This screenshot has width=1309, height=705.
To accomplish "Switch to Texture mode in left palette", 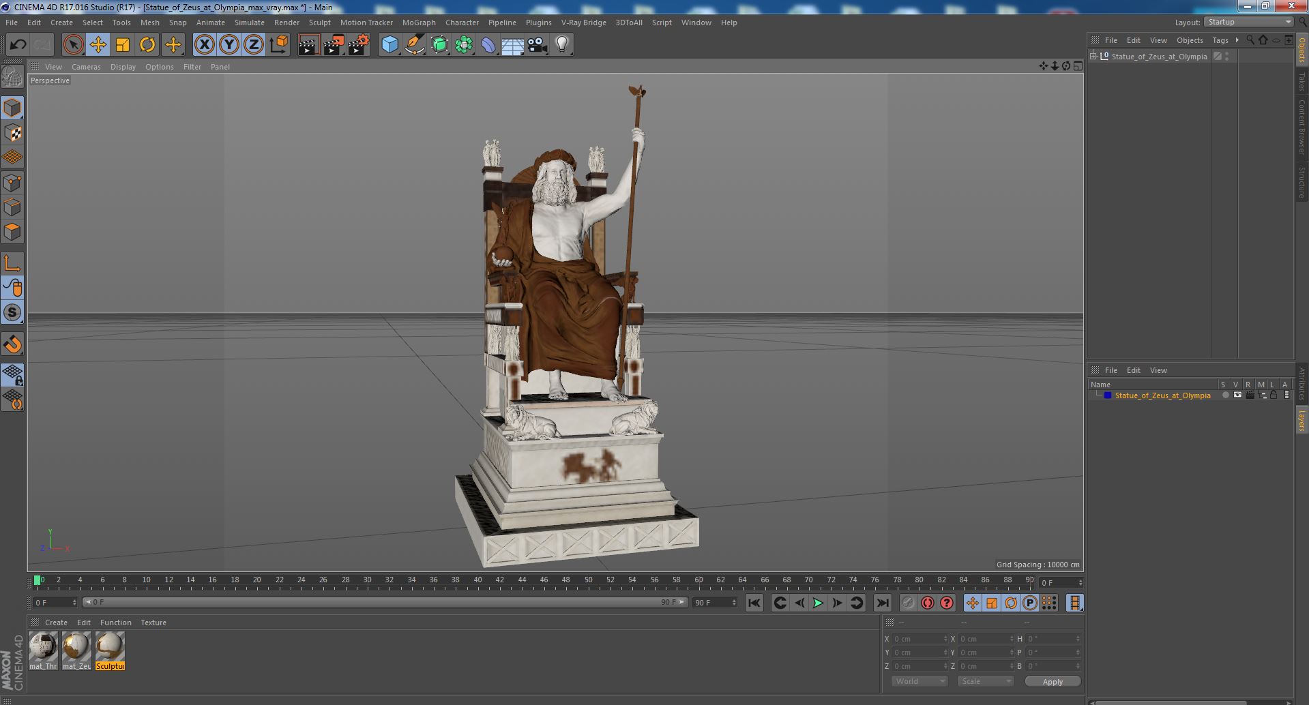I will (12, 133).
